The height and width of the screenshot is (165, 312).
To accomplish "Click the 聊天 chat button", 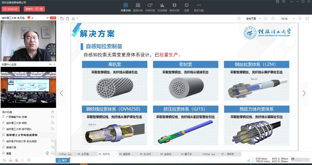I will [63, 160].
